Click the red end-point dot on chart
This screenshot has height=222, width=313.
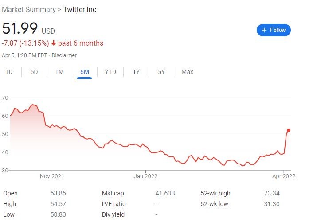point(289,130)
